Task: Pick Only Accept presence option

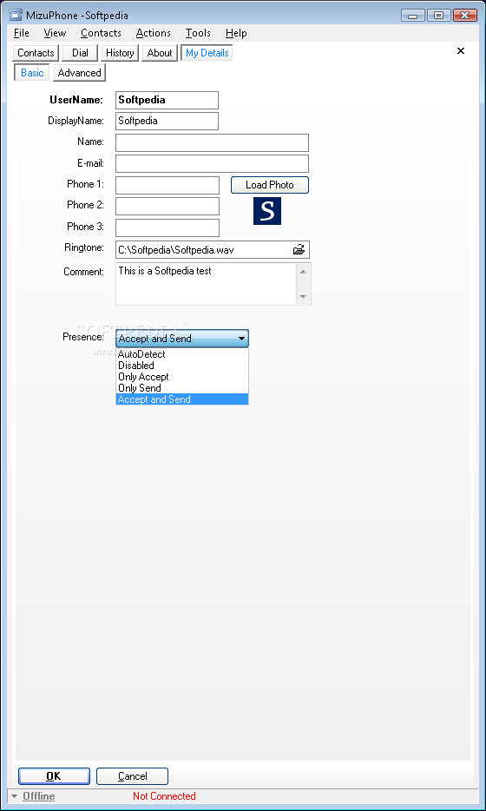Action: pos(182,377)
